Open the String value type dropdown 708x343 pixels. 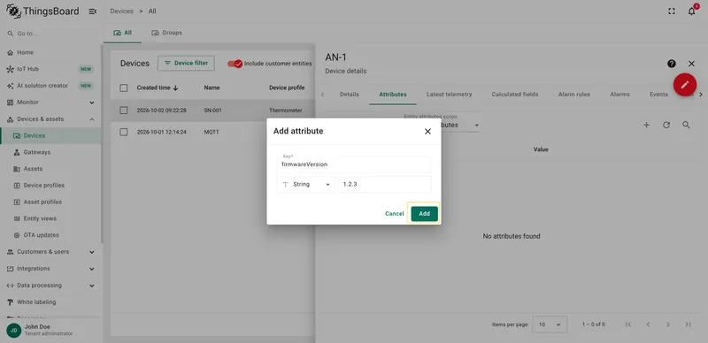click(305, 184)
